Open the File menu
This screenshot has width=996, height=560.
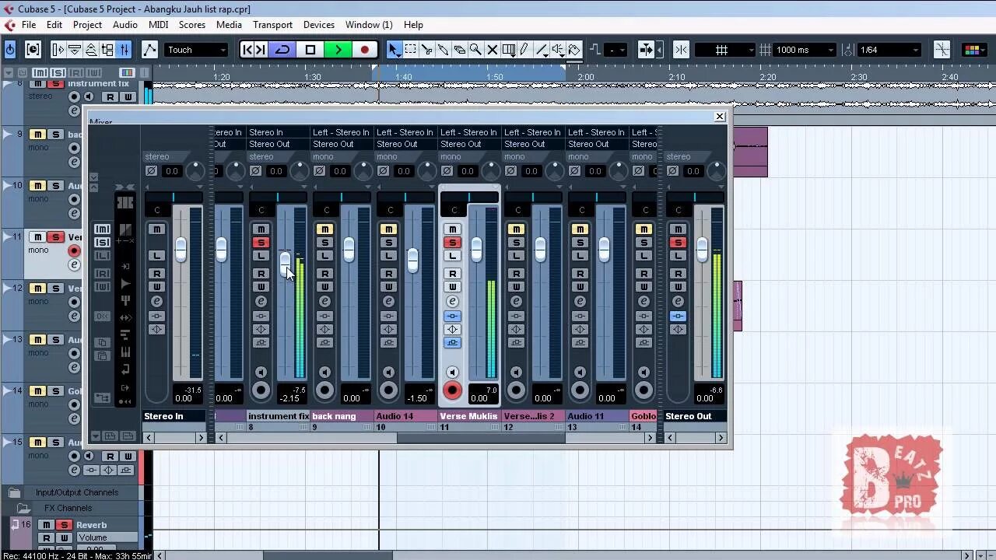[29, 25]
